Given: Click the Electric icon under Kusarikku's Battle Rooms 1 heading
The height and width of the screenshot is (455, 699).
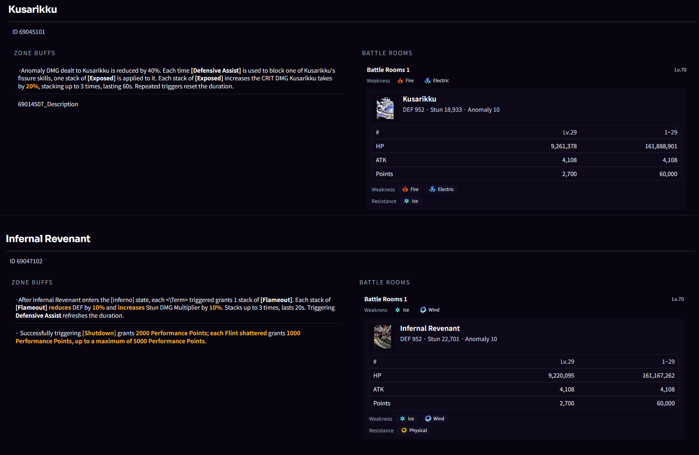Looking at the screenshot, I should pos(427,81).
